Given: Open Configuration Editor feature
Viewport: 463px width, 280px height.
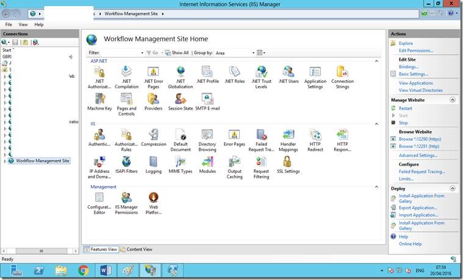Looking at the screenshot, I should pyautogui.click(x=99, y=203).
